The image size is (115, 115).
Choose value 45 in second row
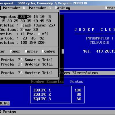[42, 21]
